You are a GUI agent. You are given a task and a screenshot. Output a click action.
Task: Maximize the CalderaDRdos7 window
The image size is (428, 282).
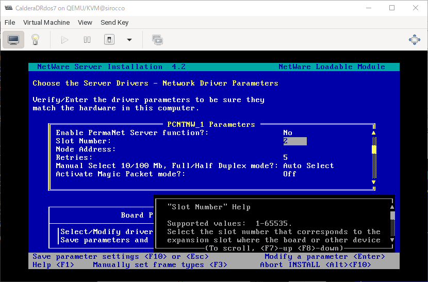pos(392,8)
